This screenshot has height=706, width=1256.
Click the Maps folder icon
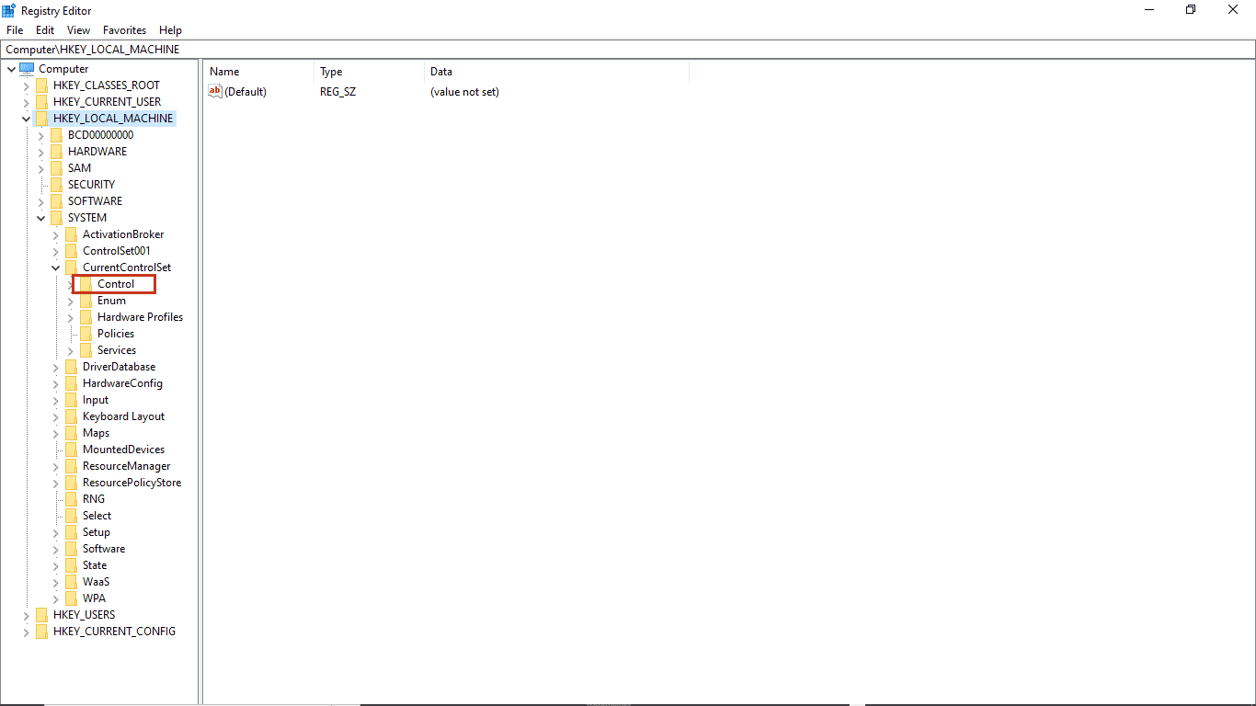[x=71, y=433]
